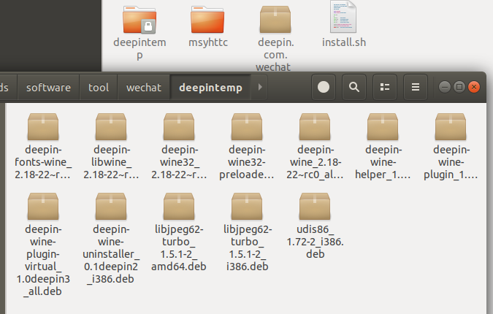The width and height of the screenshot is (493, 314).
Task: Click 'deepin-wine-plugin-virtual_1.0deepin3_all.deb' label text
Action: [x=43, y=260]
